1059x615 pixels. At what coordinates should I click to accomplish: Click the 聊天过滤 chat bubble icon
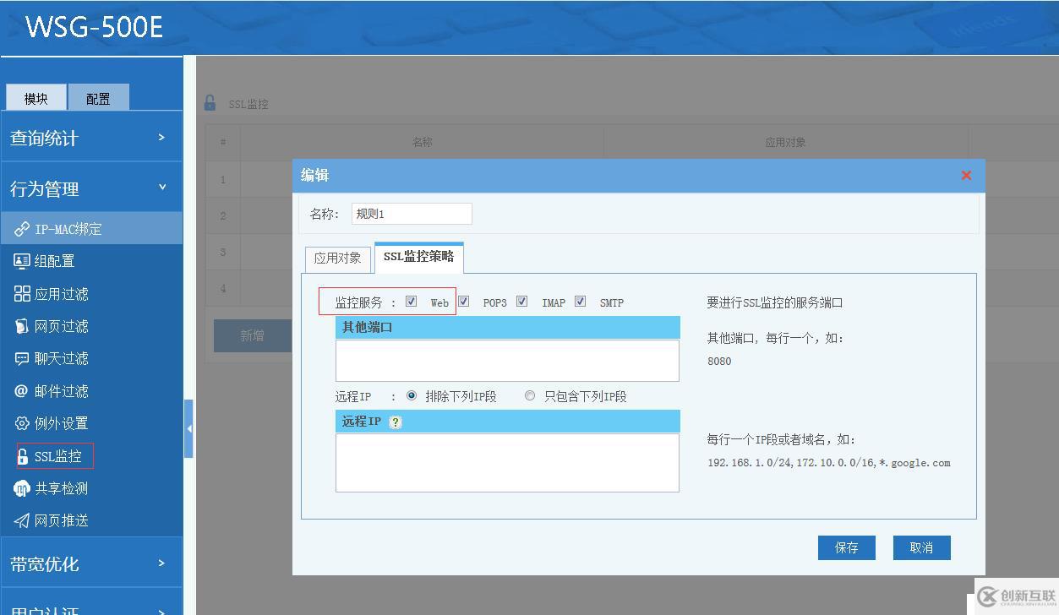point(22,358)
